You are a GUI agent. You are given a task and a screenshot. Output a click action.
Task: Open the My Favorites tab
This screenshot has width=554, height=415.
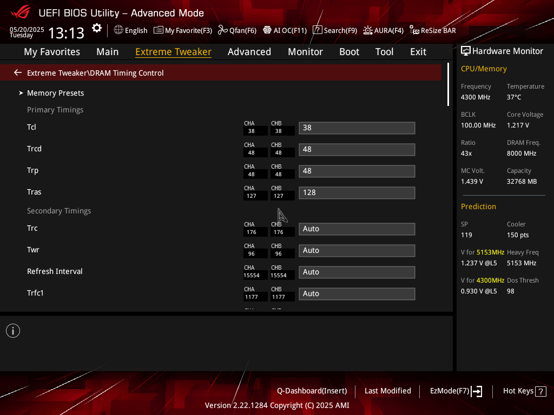pyautogui.click(x=52, y=52)
